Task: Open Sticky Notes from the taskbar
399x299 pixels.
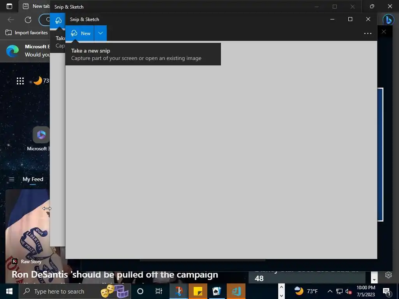Action: 198,291
